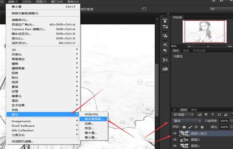Click the navigator zoom out icon
233x149 pixels.
(189, 46)
